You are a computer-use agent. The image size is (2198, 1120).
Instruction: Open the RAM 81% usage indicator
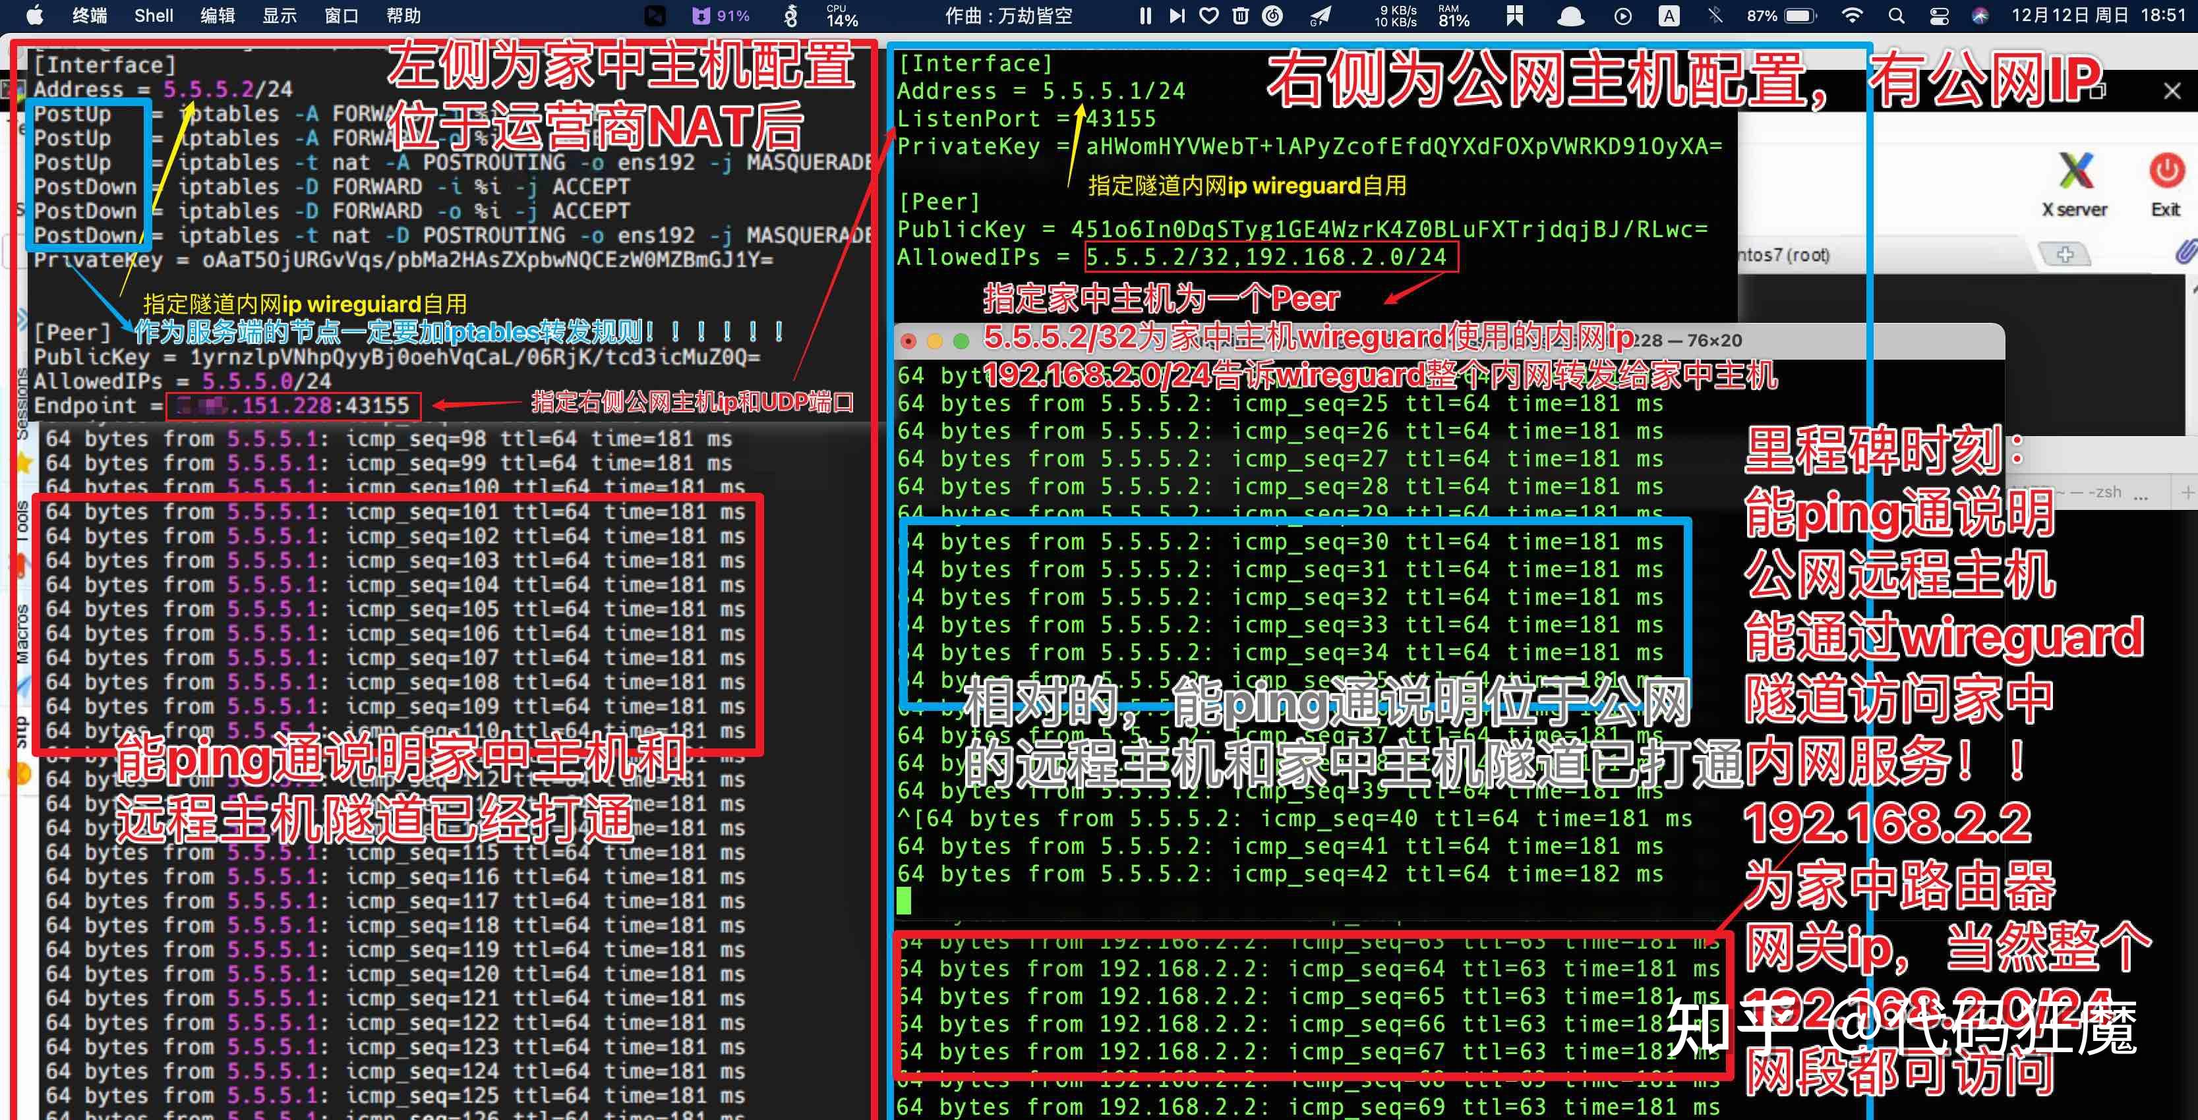point(1453,15)
